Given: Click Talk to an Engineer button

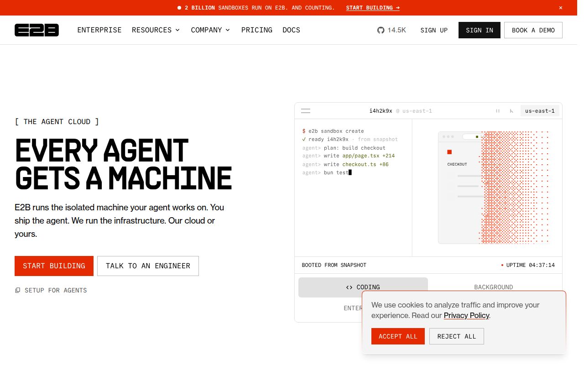Looking at the screenshot, I should pyautogui.click(x=148, y=266).
